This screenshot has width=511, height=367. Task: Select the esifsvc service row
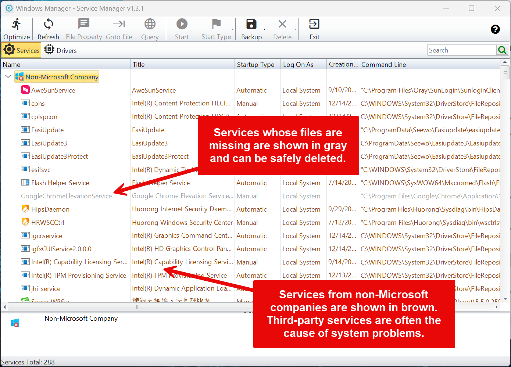click(250, 169)
